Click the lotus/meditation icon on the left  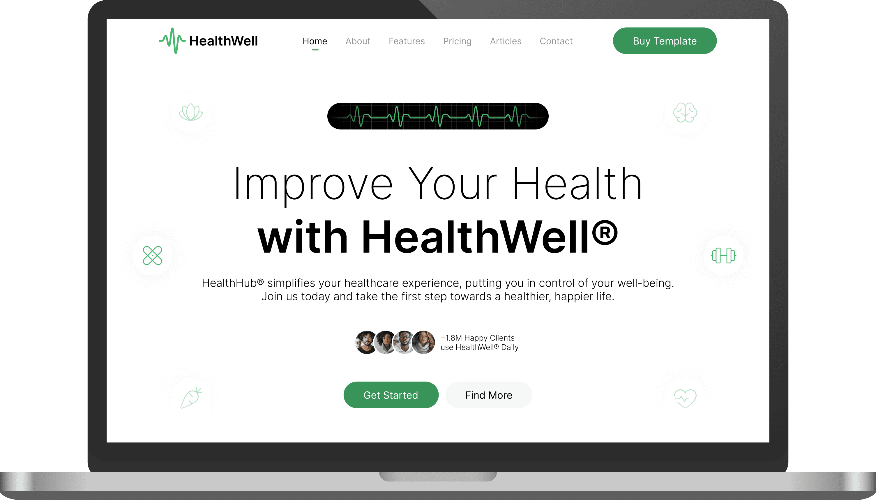tap(191, 113)
